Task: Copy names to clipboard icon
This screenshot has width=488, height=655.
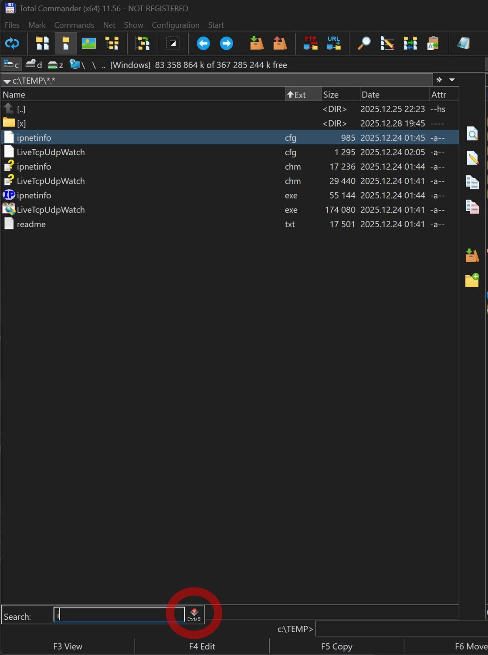Action: point(433,43)
